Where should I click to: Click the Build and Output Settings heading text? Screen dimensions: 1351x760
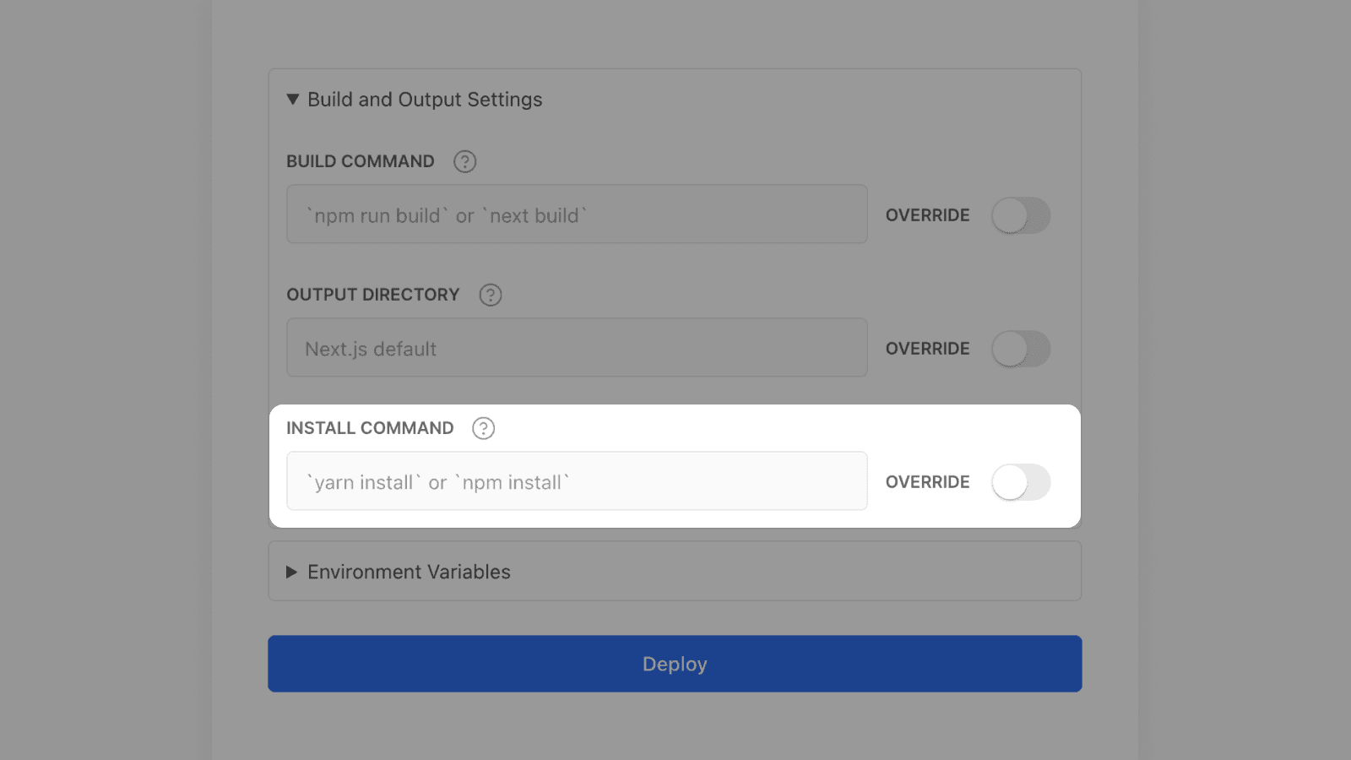click(425, 100)
